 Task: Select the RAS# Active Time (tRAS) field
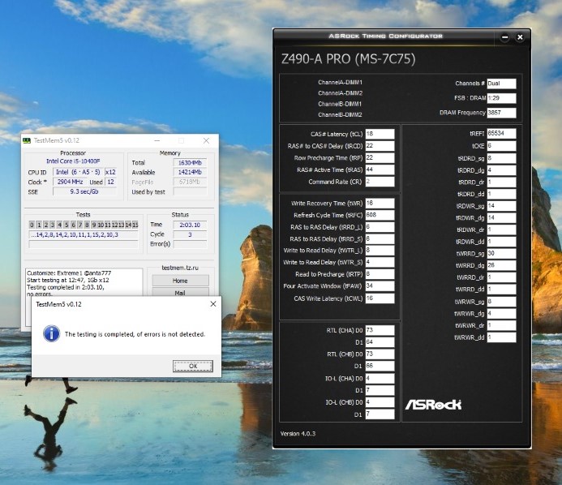click(380, 170)
